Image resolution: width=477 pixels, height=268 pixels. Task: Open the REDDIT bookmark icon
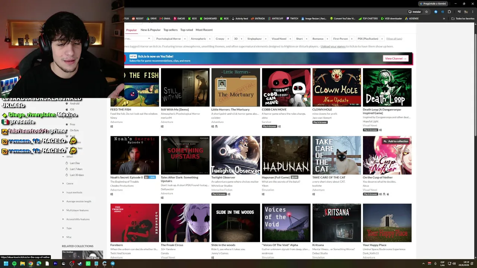click(133, 19)
